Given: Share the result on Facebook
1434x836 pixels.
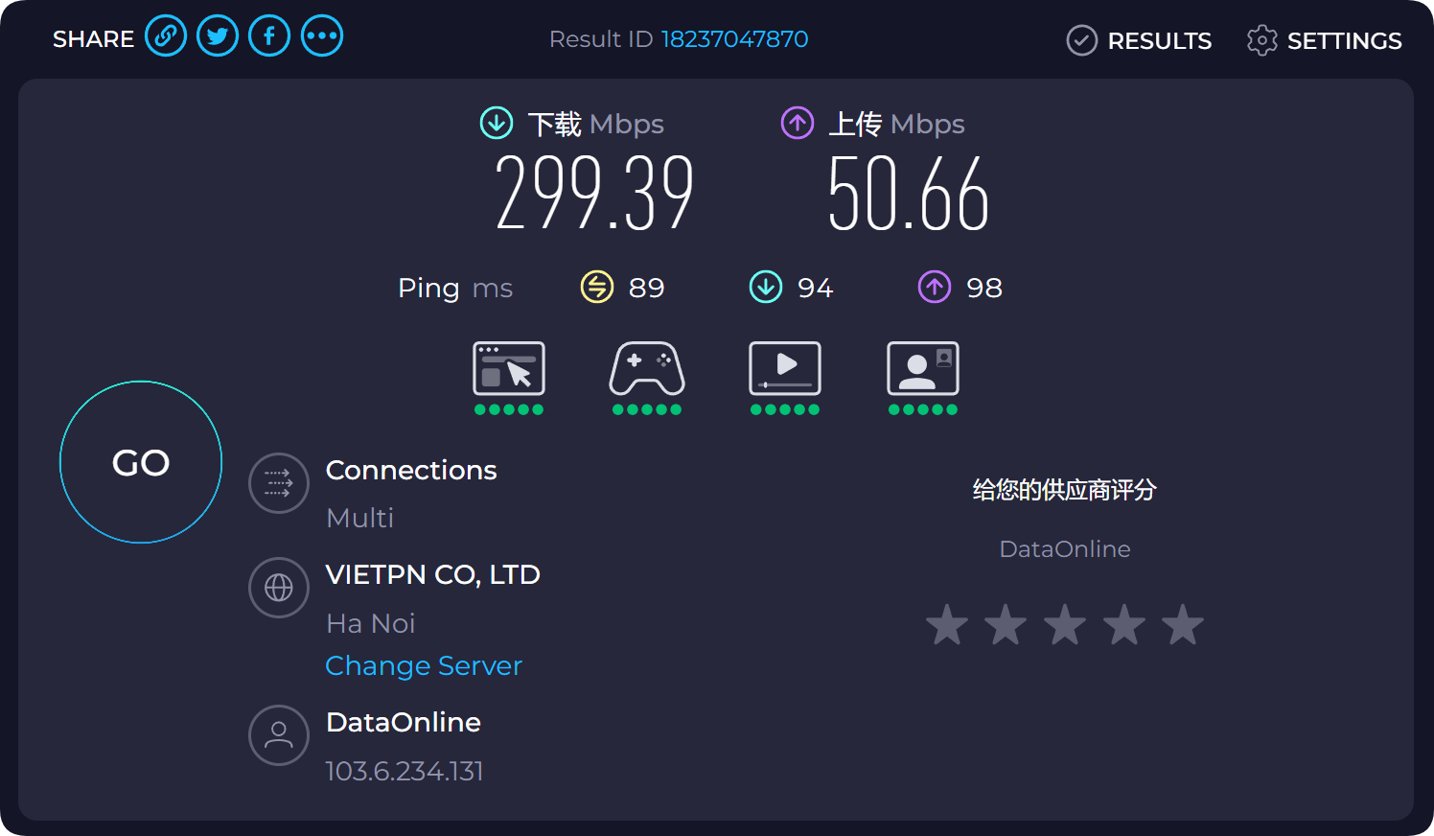Looking at the screenshot, I should tap(269, 36).
